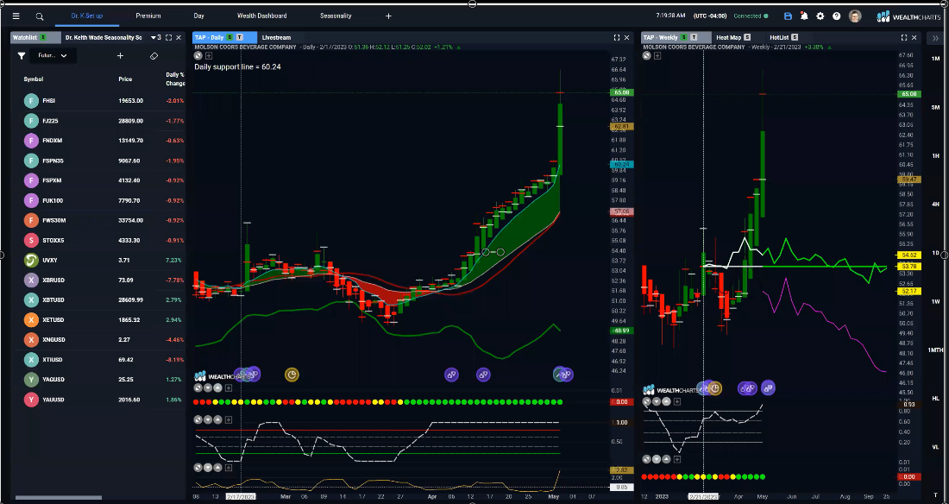This screenshot has height=504, width=949.
Task: Set timeframe to 1M in right sidebar
Action: click(x=936, y=59)
